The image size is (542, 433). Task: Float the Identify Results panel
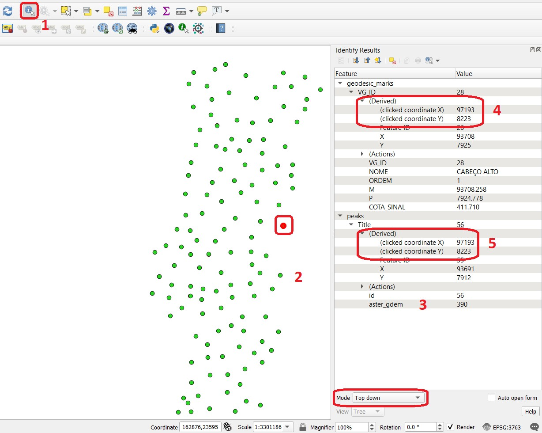(532, 50)
